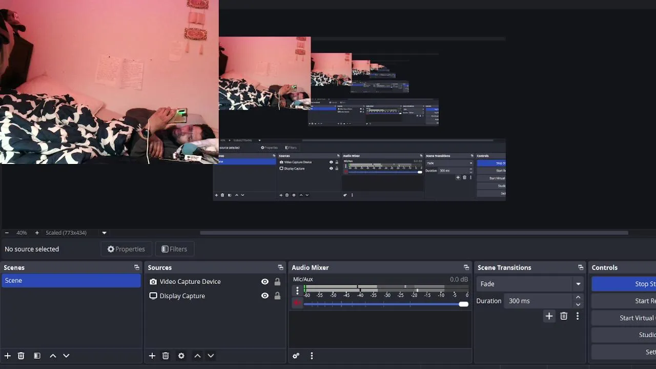Unmute the Mic/Aux audio channel

pos(297,303)
